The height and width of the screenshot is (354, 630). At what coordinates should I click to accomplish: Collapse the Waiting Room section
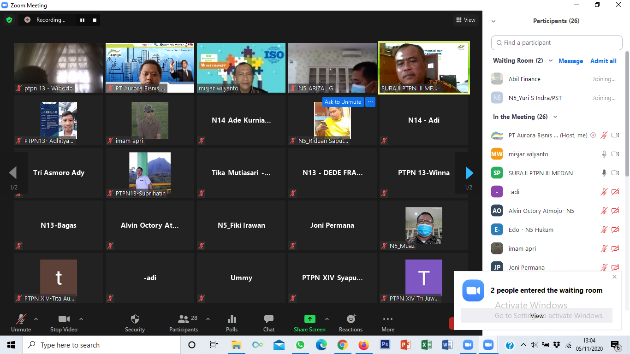[551, 61]
